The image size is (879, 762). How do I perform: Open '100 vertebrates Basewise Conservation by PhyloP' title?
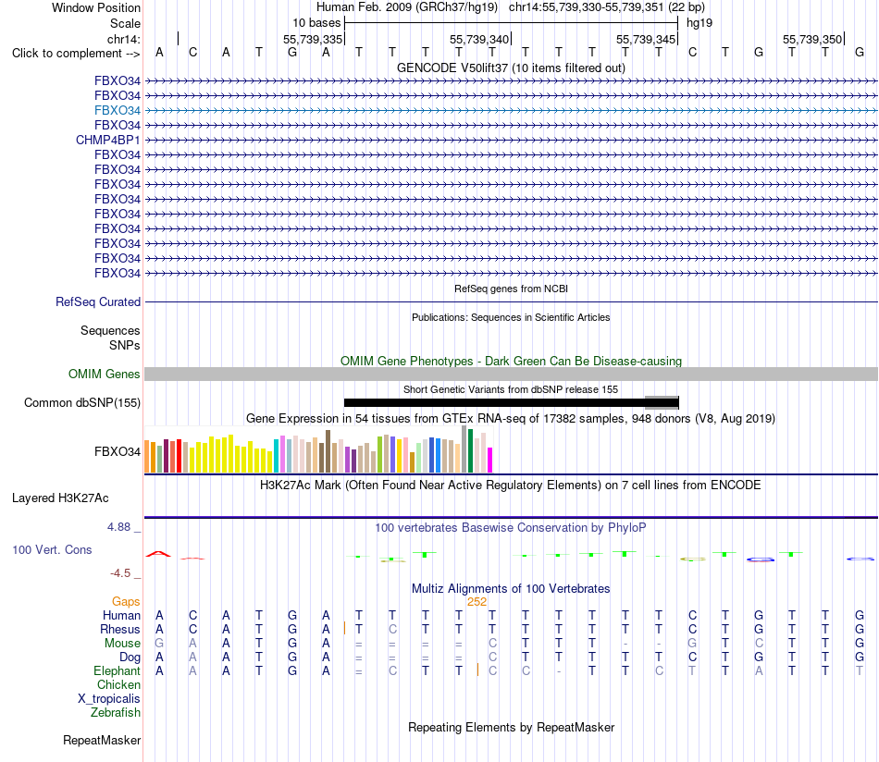click(511, 528)
